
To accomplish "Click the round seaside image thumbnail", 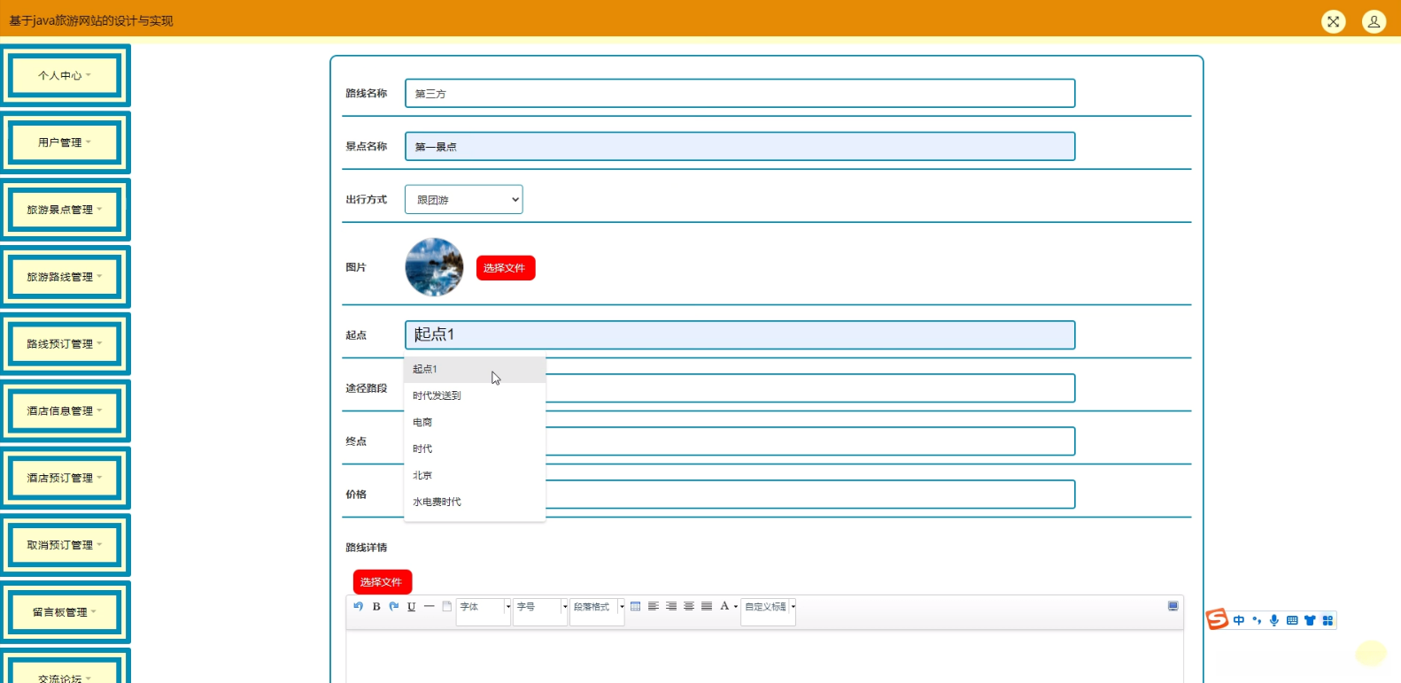I will (434, 267).
